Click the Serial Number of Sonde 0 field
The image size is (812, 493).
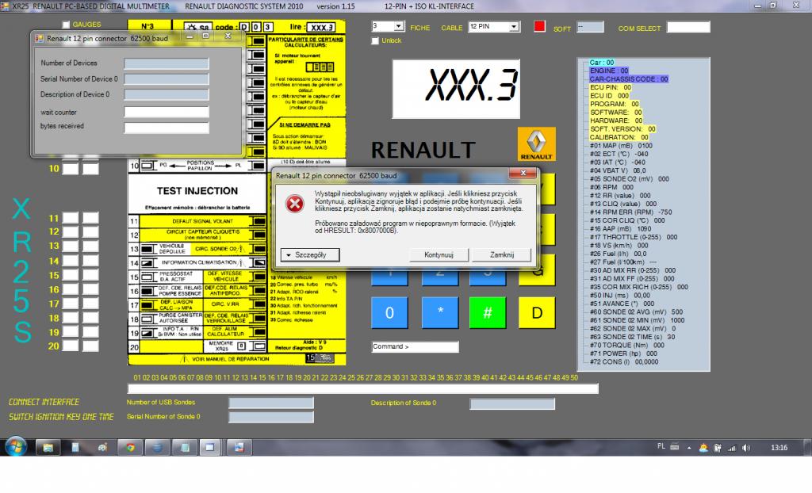tap(271, 417)
